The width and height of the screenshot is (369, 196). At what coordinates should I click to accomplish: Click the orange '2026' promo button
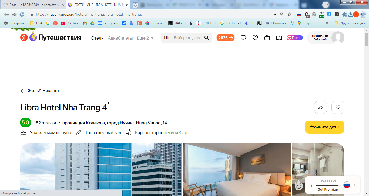click(225, 38)
